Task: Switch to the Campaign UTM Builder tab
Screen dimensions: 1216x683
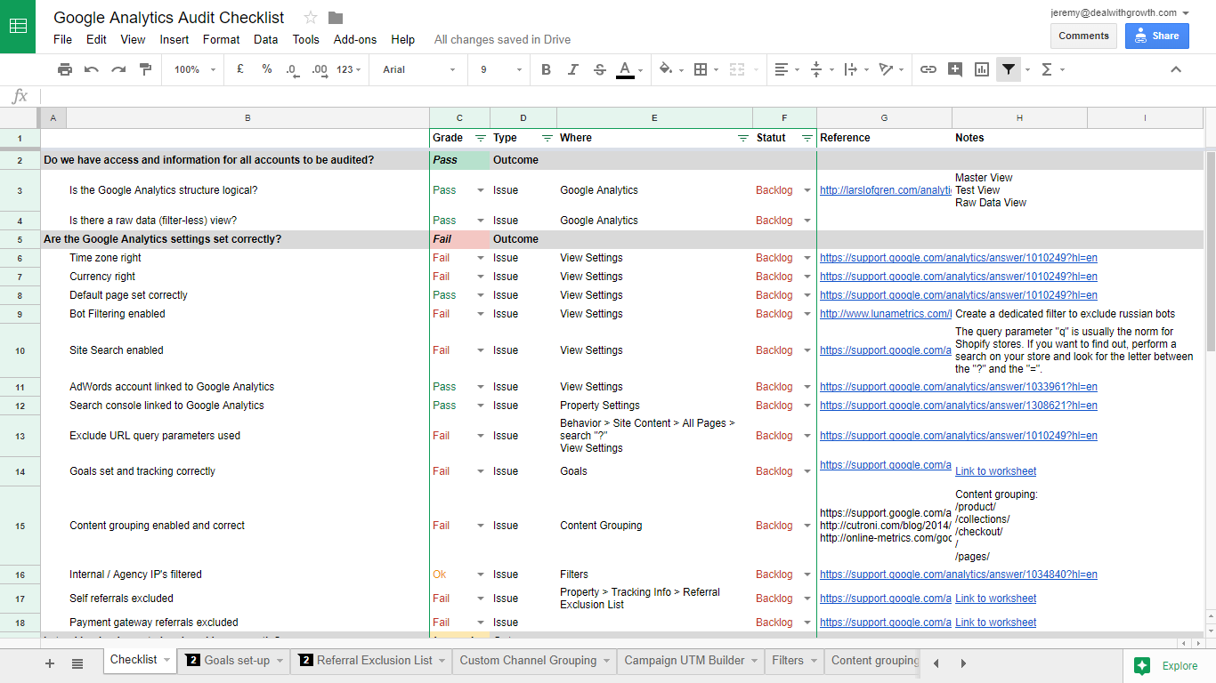Action: pos(690,661)
